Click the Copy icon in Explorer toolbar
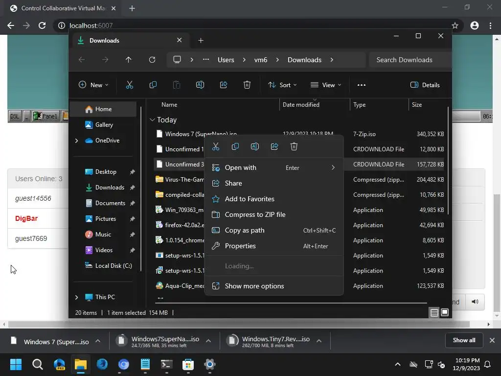 (x=153, y=85)
